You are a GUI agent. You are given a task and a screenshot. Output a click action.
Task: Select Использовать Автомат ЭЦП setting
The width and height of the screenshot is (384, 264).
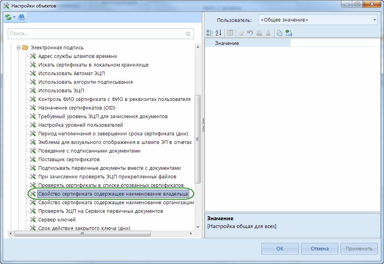pyautogui.click(x=72, y=74)
